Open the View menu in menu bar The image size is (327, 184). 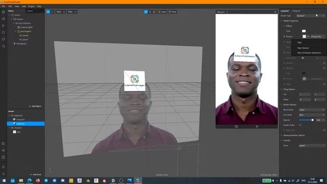point(17,6)
